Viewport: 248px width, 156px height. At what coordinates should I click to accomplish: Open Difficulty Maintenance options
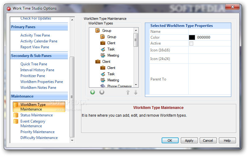tap(39, 138)
